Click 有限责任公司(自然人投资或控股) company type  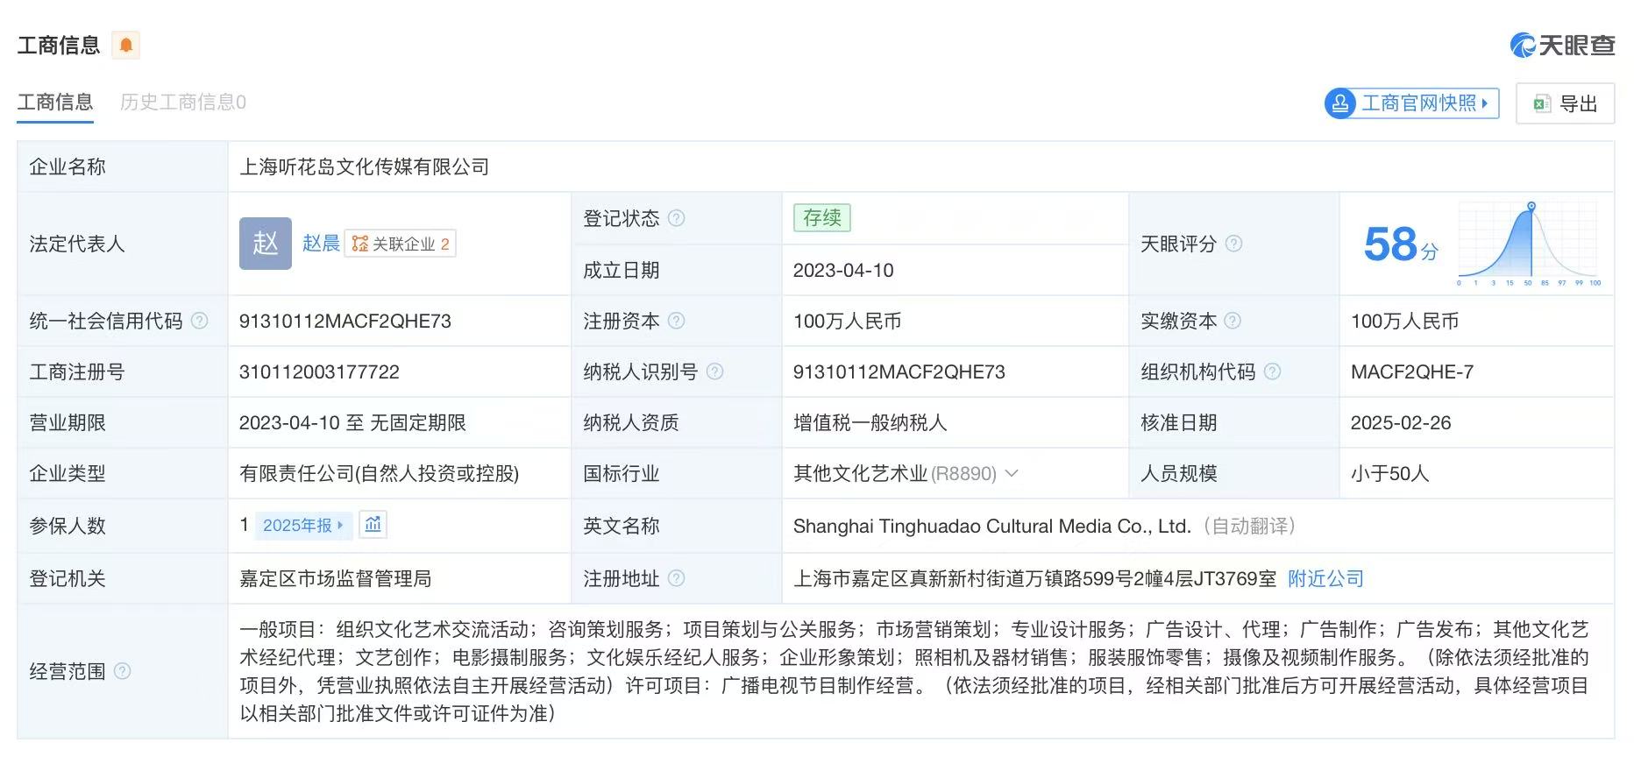(x=380, y=473)
